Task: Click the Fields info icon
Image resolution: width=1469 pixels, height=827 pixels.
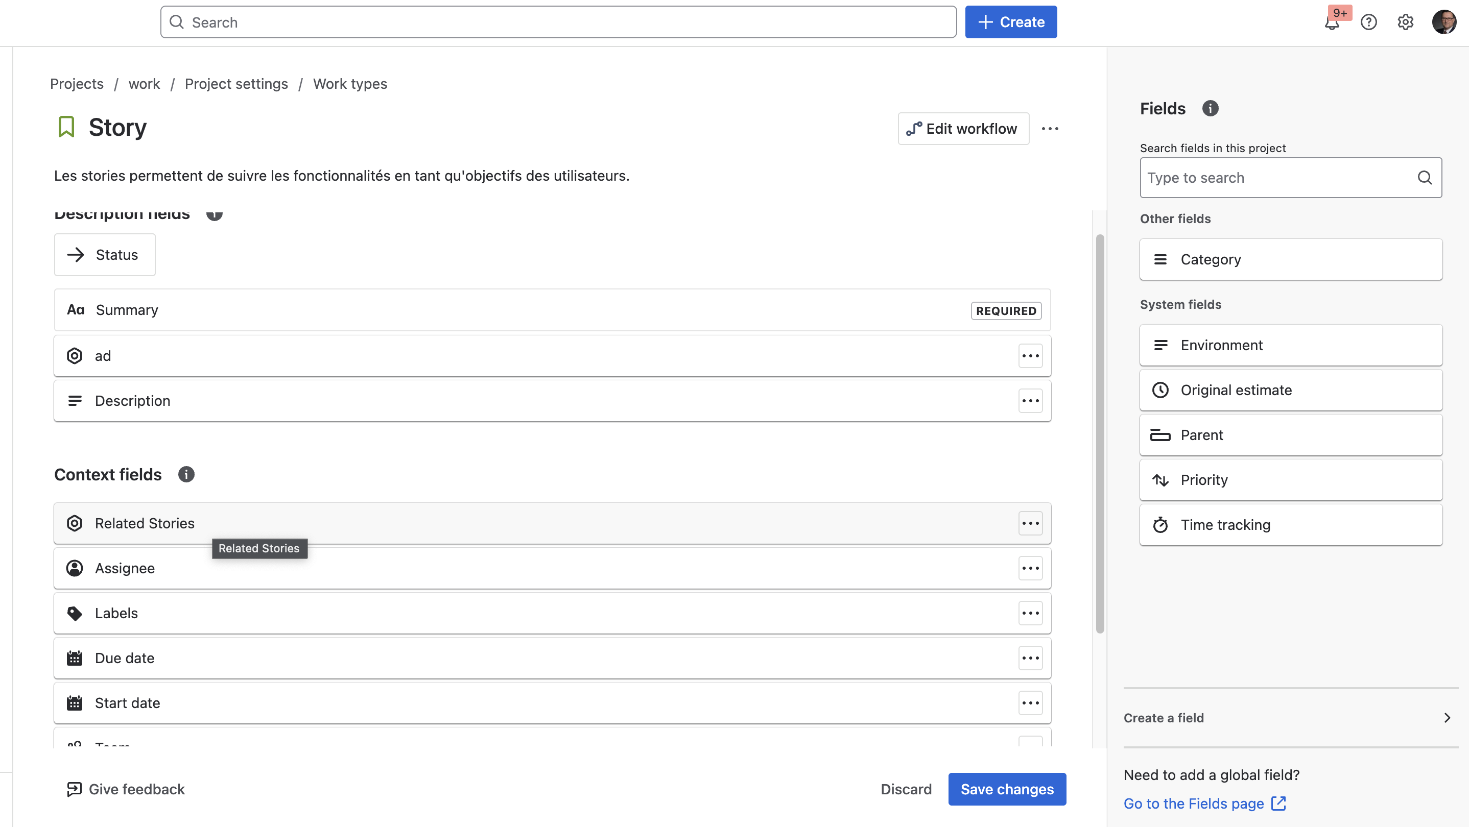Action: pyautogui.click(x=1210, y=108)
